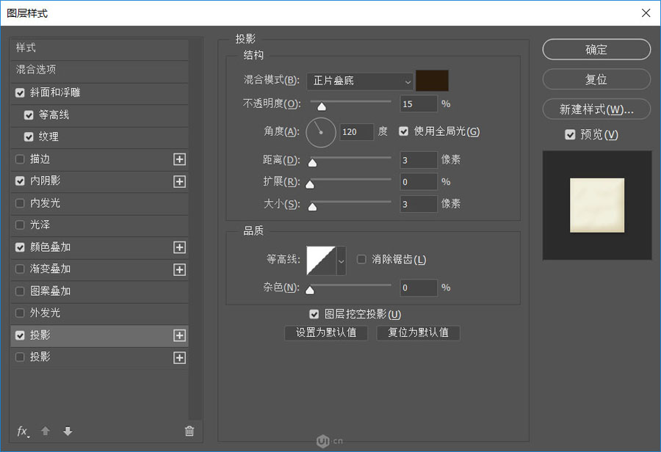This screenshot has width=661, height=452.
Task: Enable the 使用全局光 checkbox
Action: click(x=403, y=131)
